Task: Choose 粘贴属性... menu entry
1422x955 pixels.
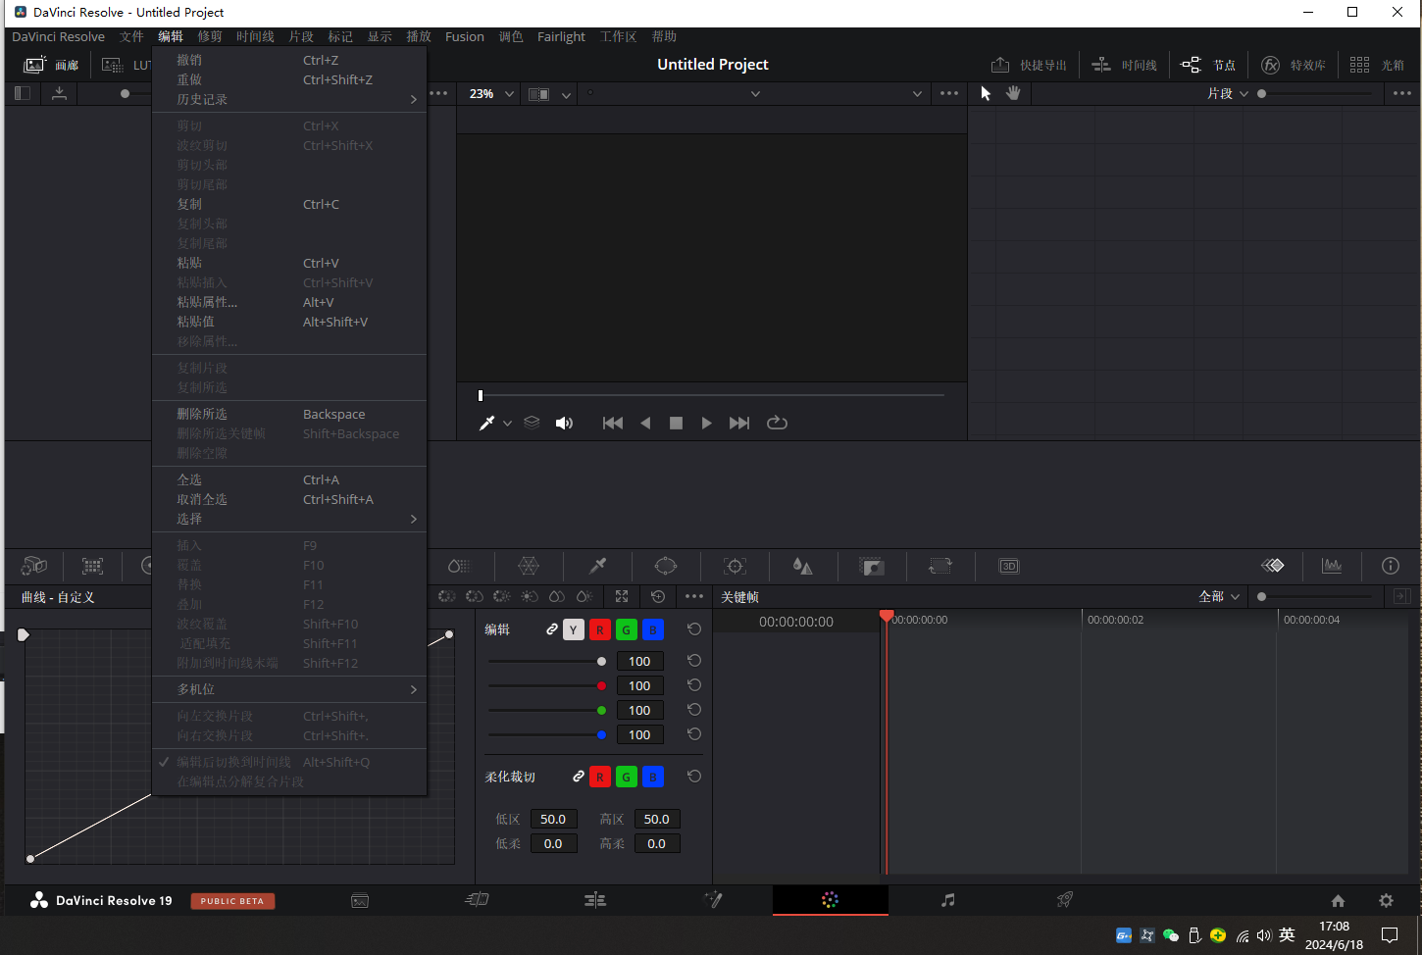Action: click(x=207, y=302)
